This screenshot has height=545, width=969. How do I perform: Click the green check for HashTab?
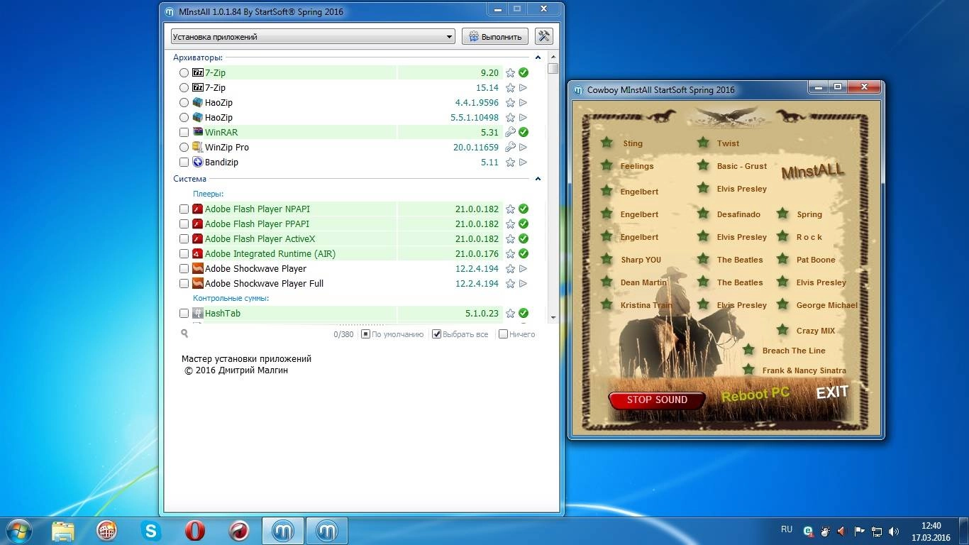coord(524,313)
